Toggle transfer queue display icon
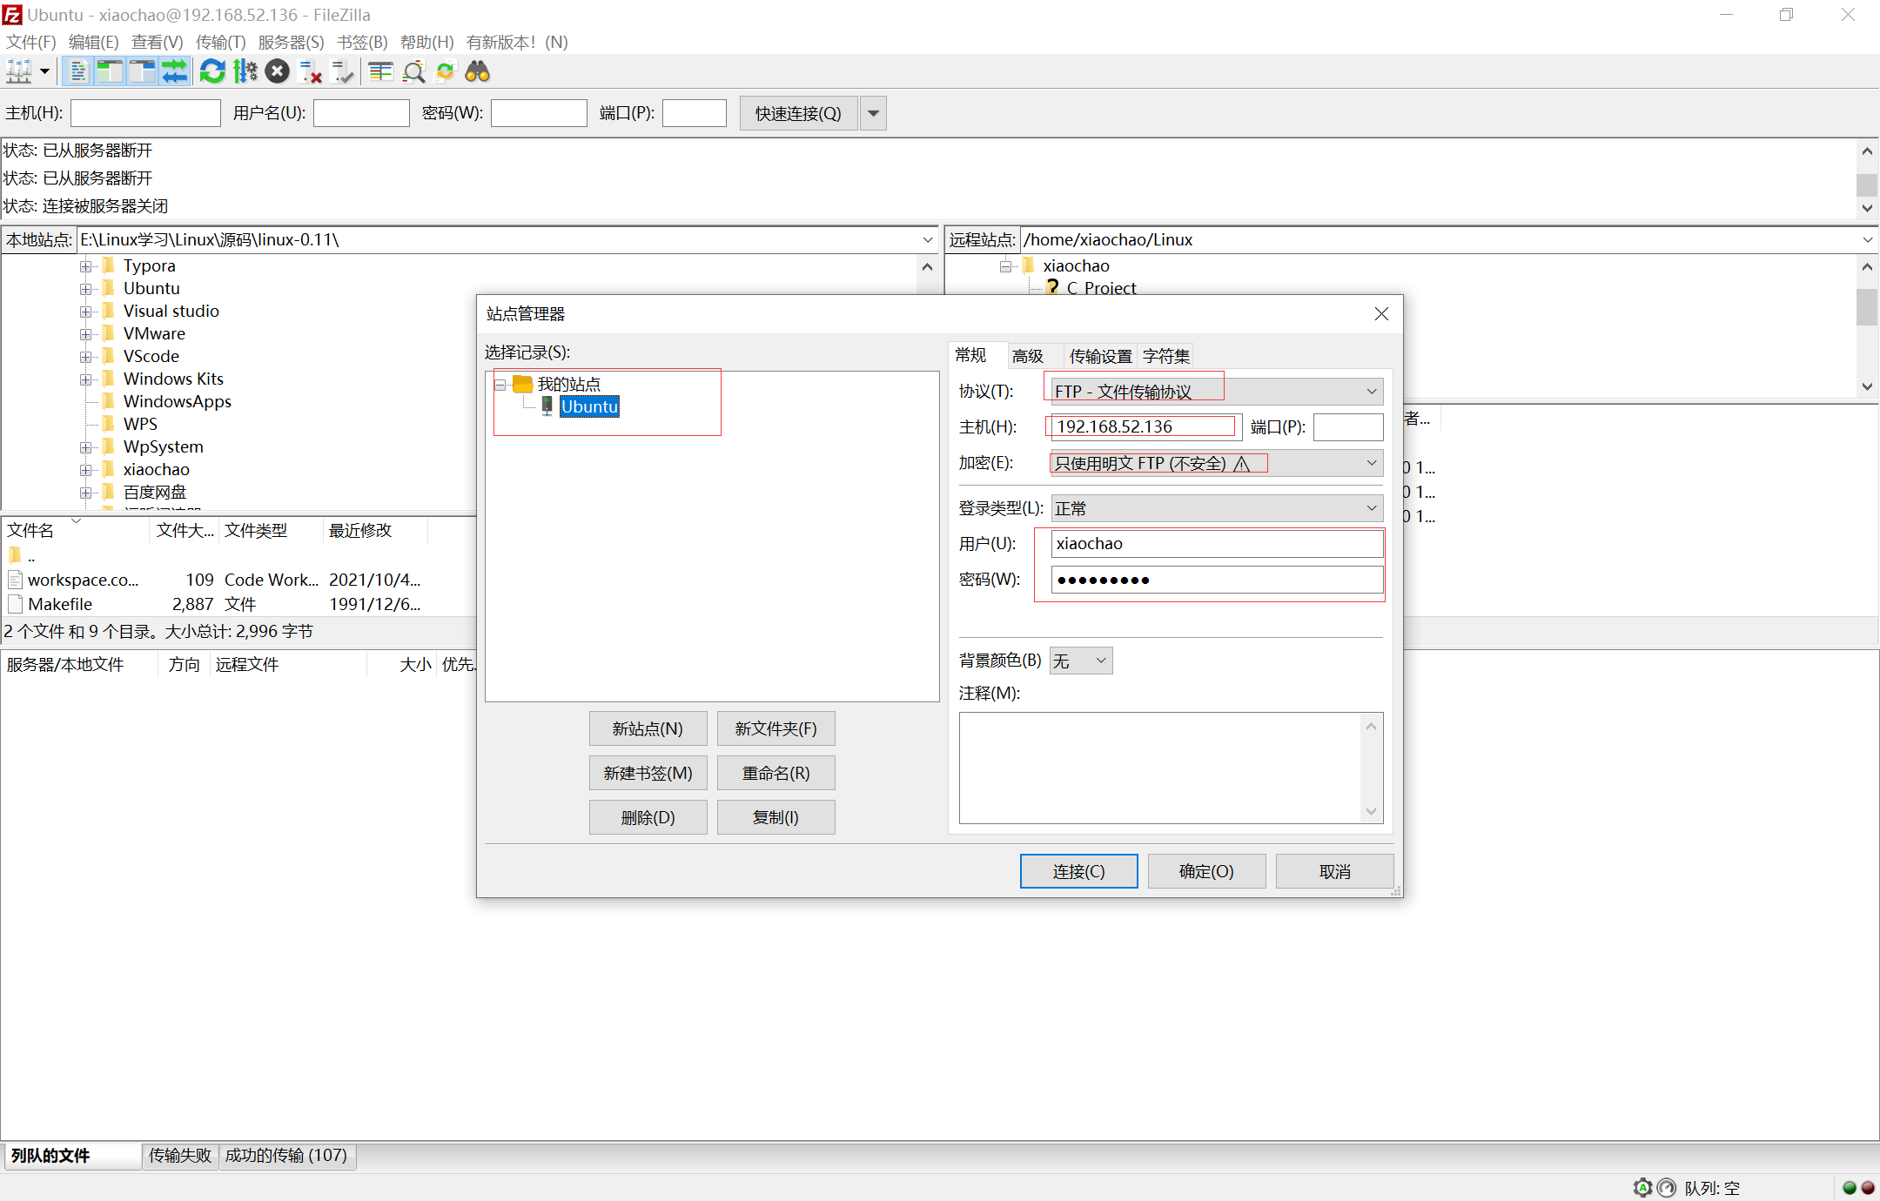Image resolution: width=1880 pixels, height=1201 pixels. pyautogui.click(x=175, y=71)
